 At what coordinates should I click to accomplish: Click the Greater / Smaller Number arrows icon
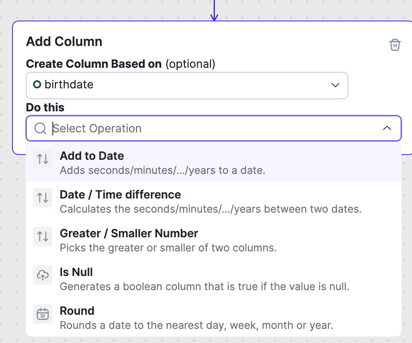click(43, 236)
